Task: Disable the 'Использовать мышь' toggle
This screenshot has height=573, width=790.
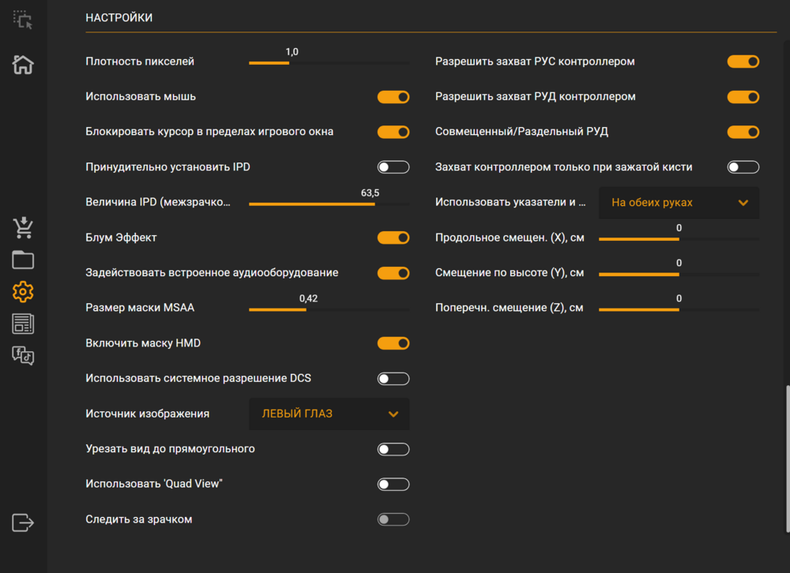Action: (393, 97)
